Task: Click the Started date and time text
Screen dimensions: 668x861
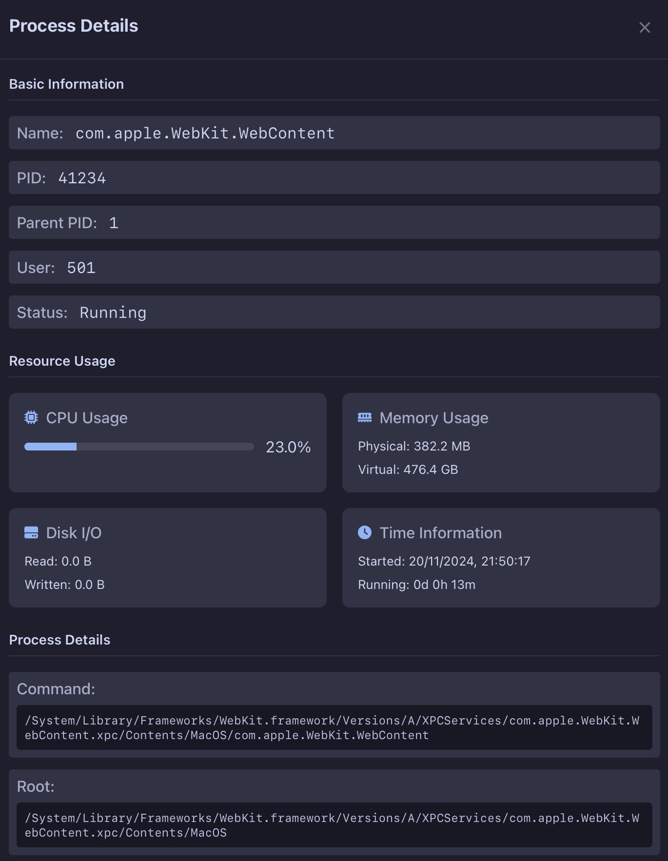Action: 444,561
